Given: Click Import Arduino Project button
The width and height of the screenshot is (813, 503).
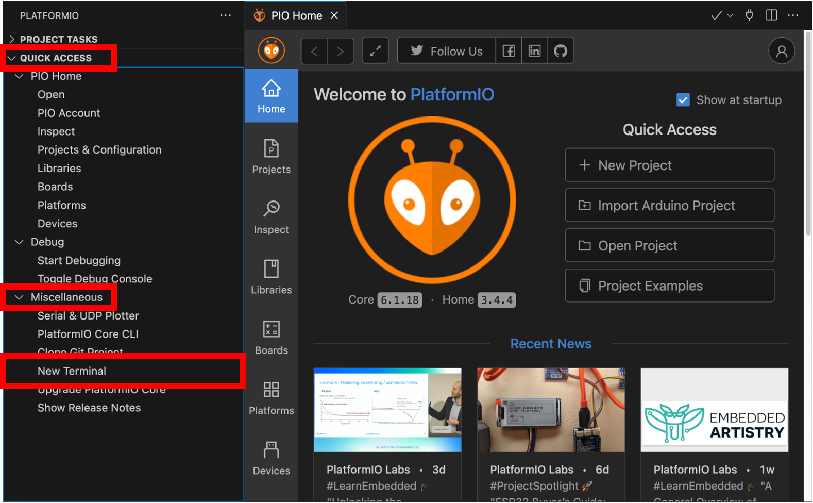Looking at the screenshot, I should click(669, 206).
